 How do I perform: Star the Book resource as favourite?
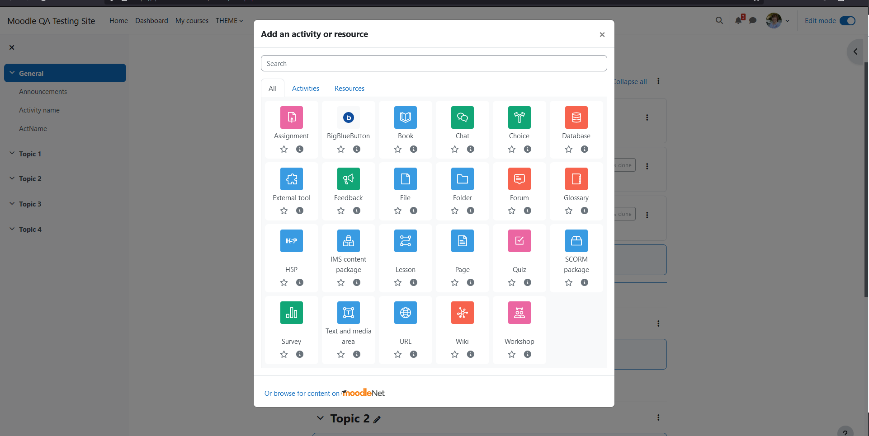tap(398, 149)
